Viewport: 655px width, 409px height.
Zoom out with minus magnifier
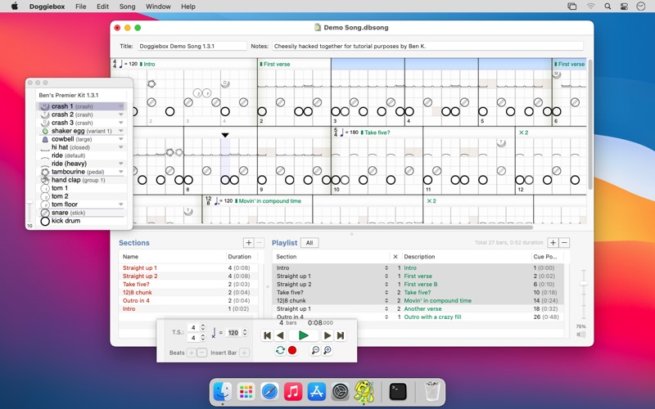(x=315, y=351)
